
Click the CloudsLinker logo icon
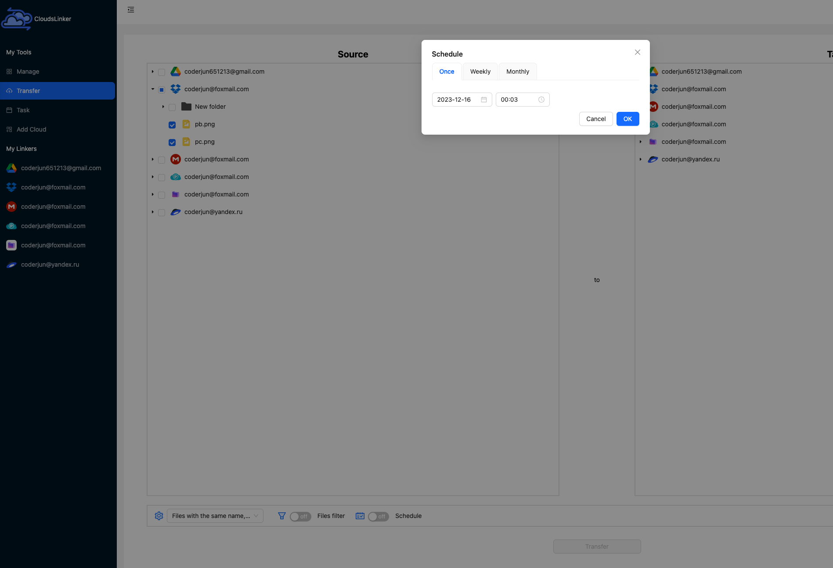17,19
